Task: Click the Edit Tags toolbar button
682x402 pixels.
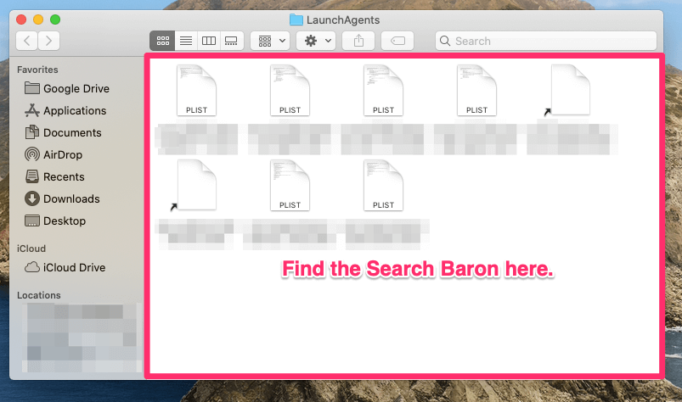Action: point(397,41)
